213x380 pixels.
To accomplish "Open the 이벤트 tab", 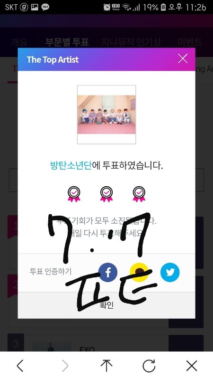I will tap(190, 42).
